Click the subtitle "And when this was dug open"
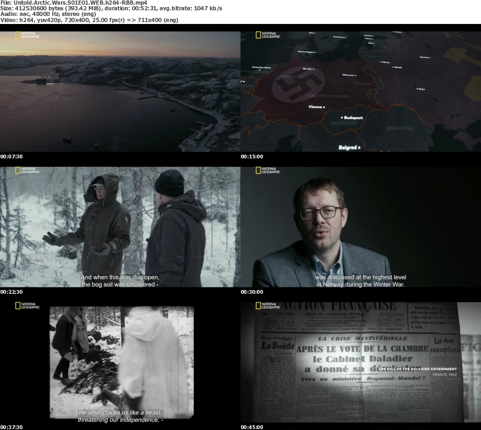 120,278
